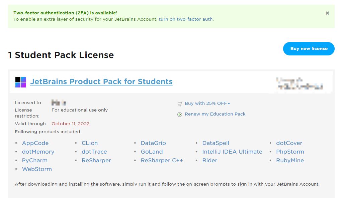Open the DataSpell product link
The height and width of the screenshot is (206, 344).
click(216, 143)
